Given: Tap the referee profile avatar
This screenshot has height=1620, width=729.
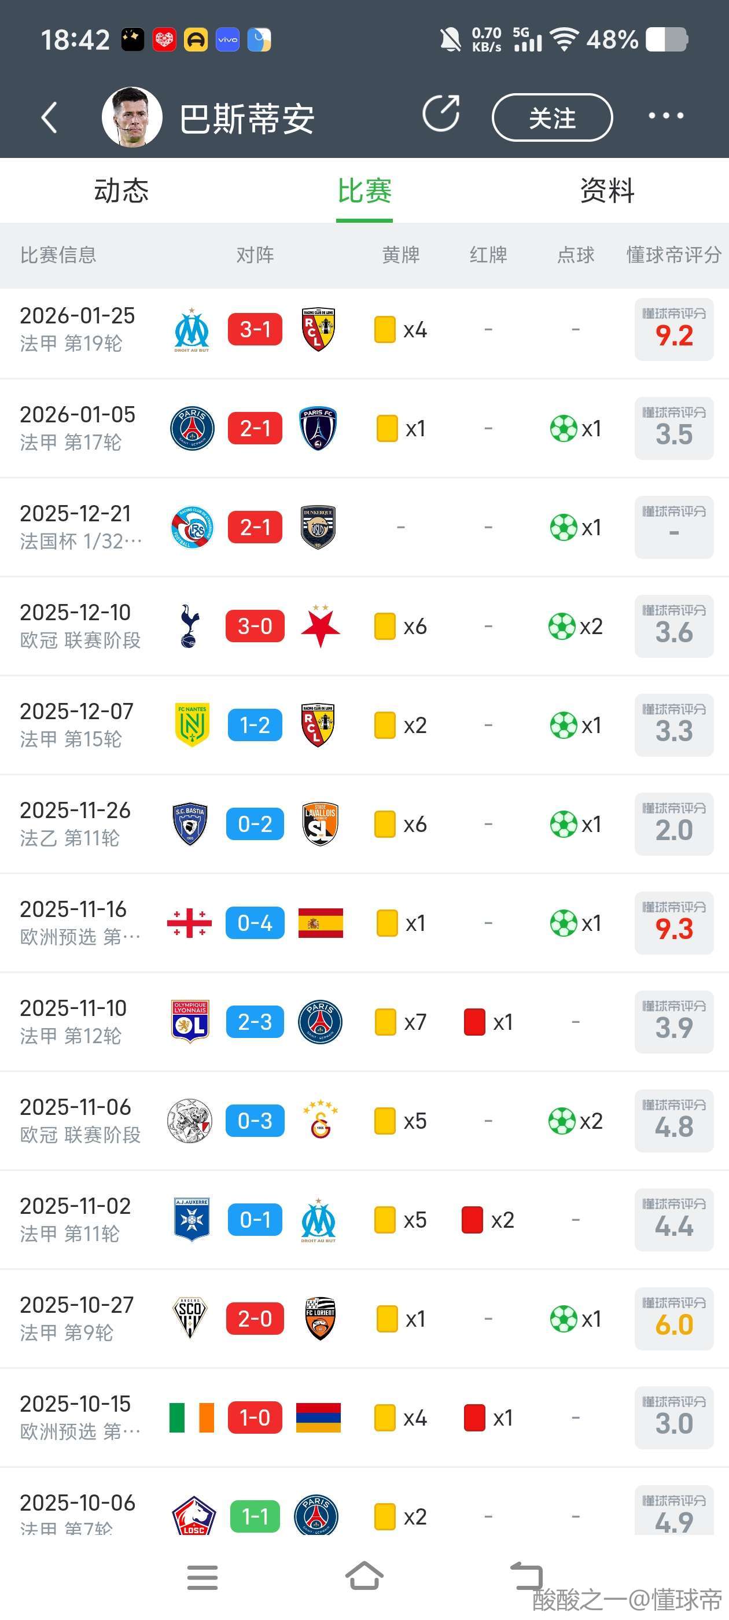Looking at the screenshot, I should click(x=132, y=117).
